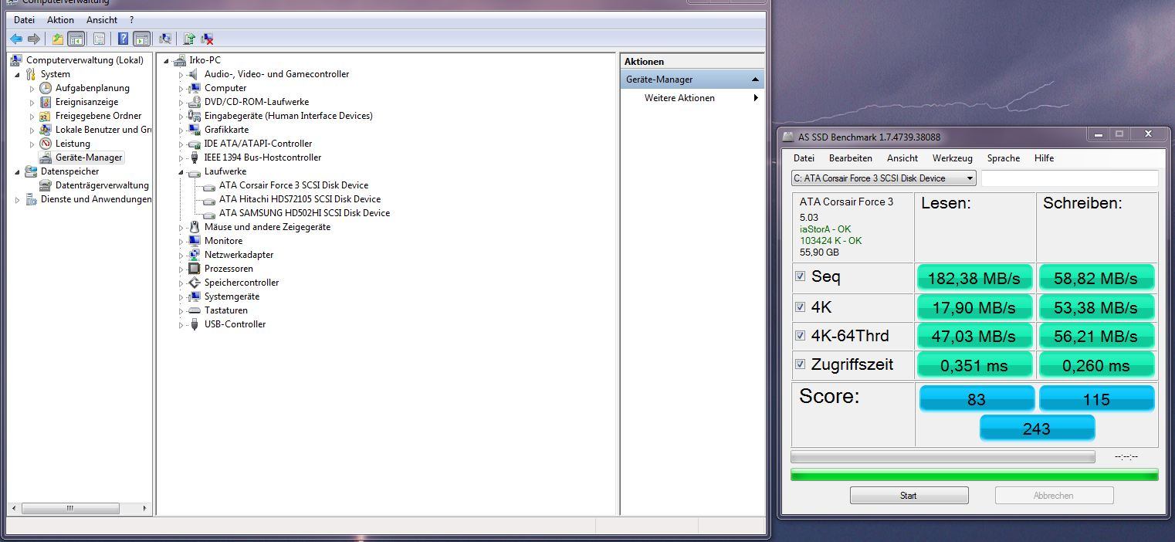Click the Prozessoren chip icon

pos(195,269)
